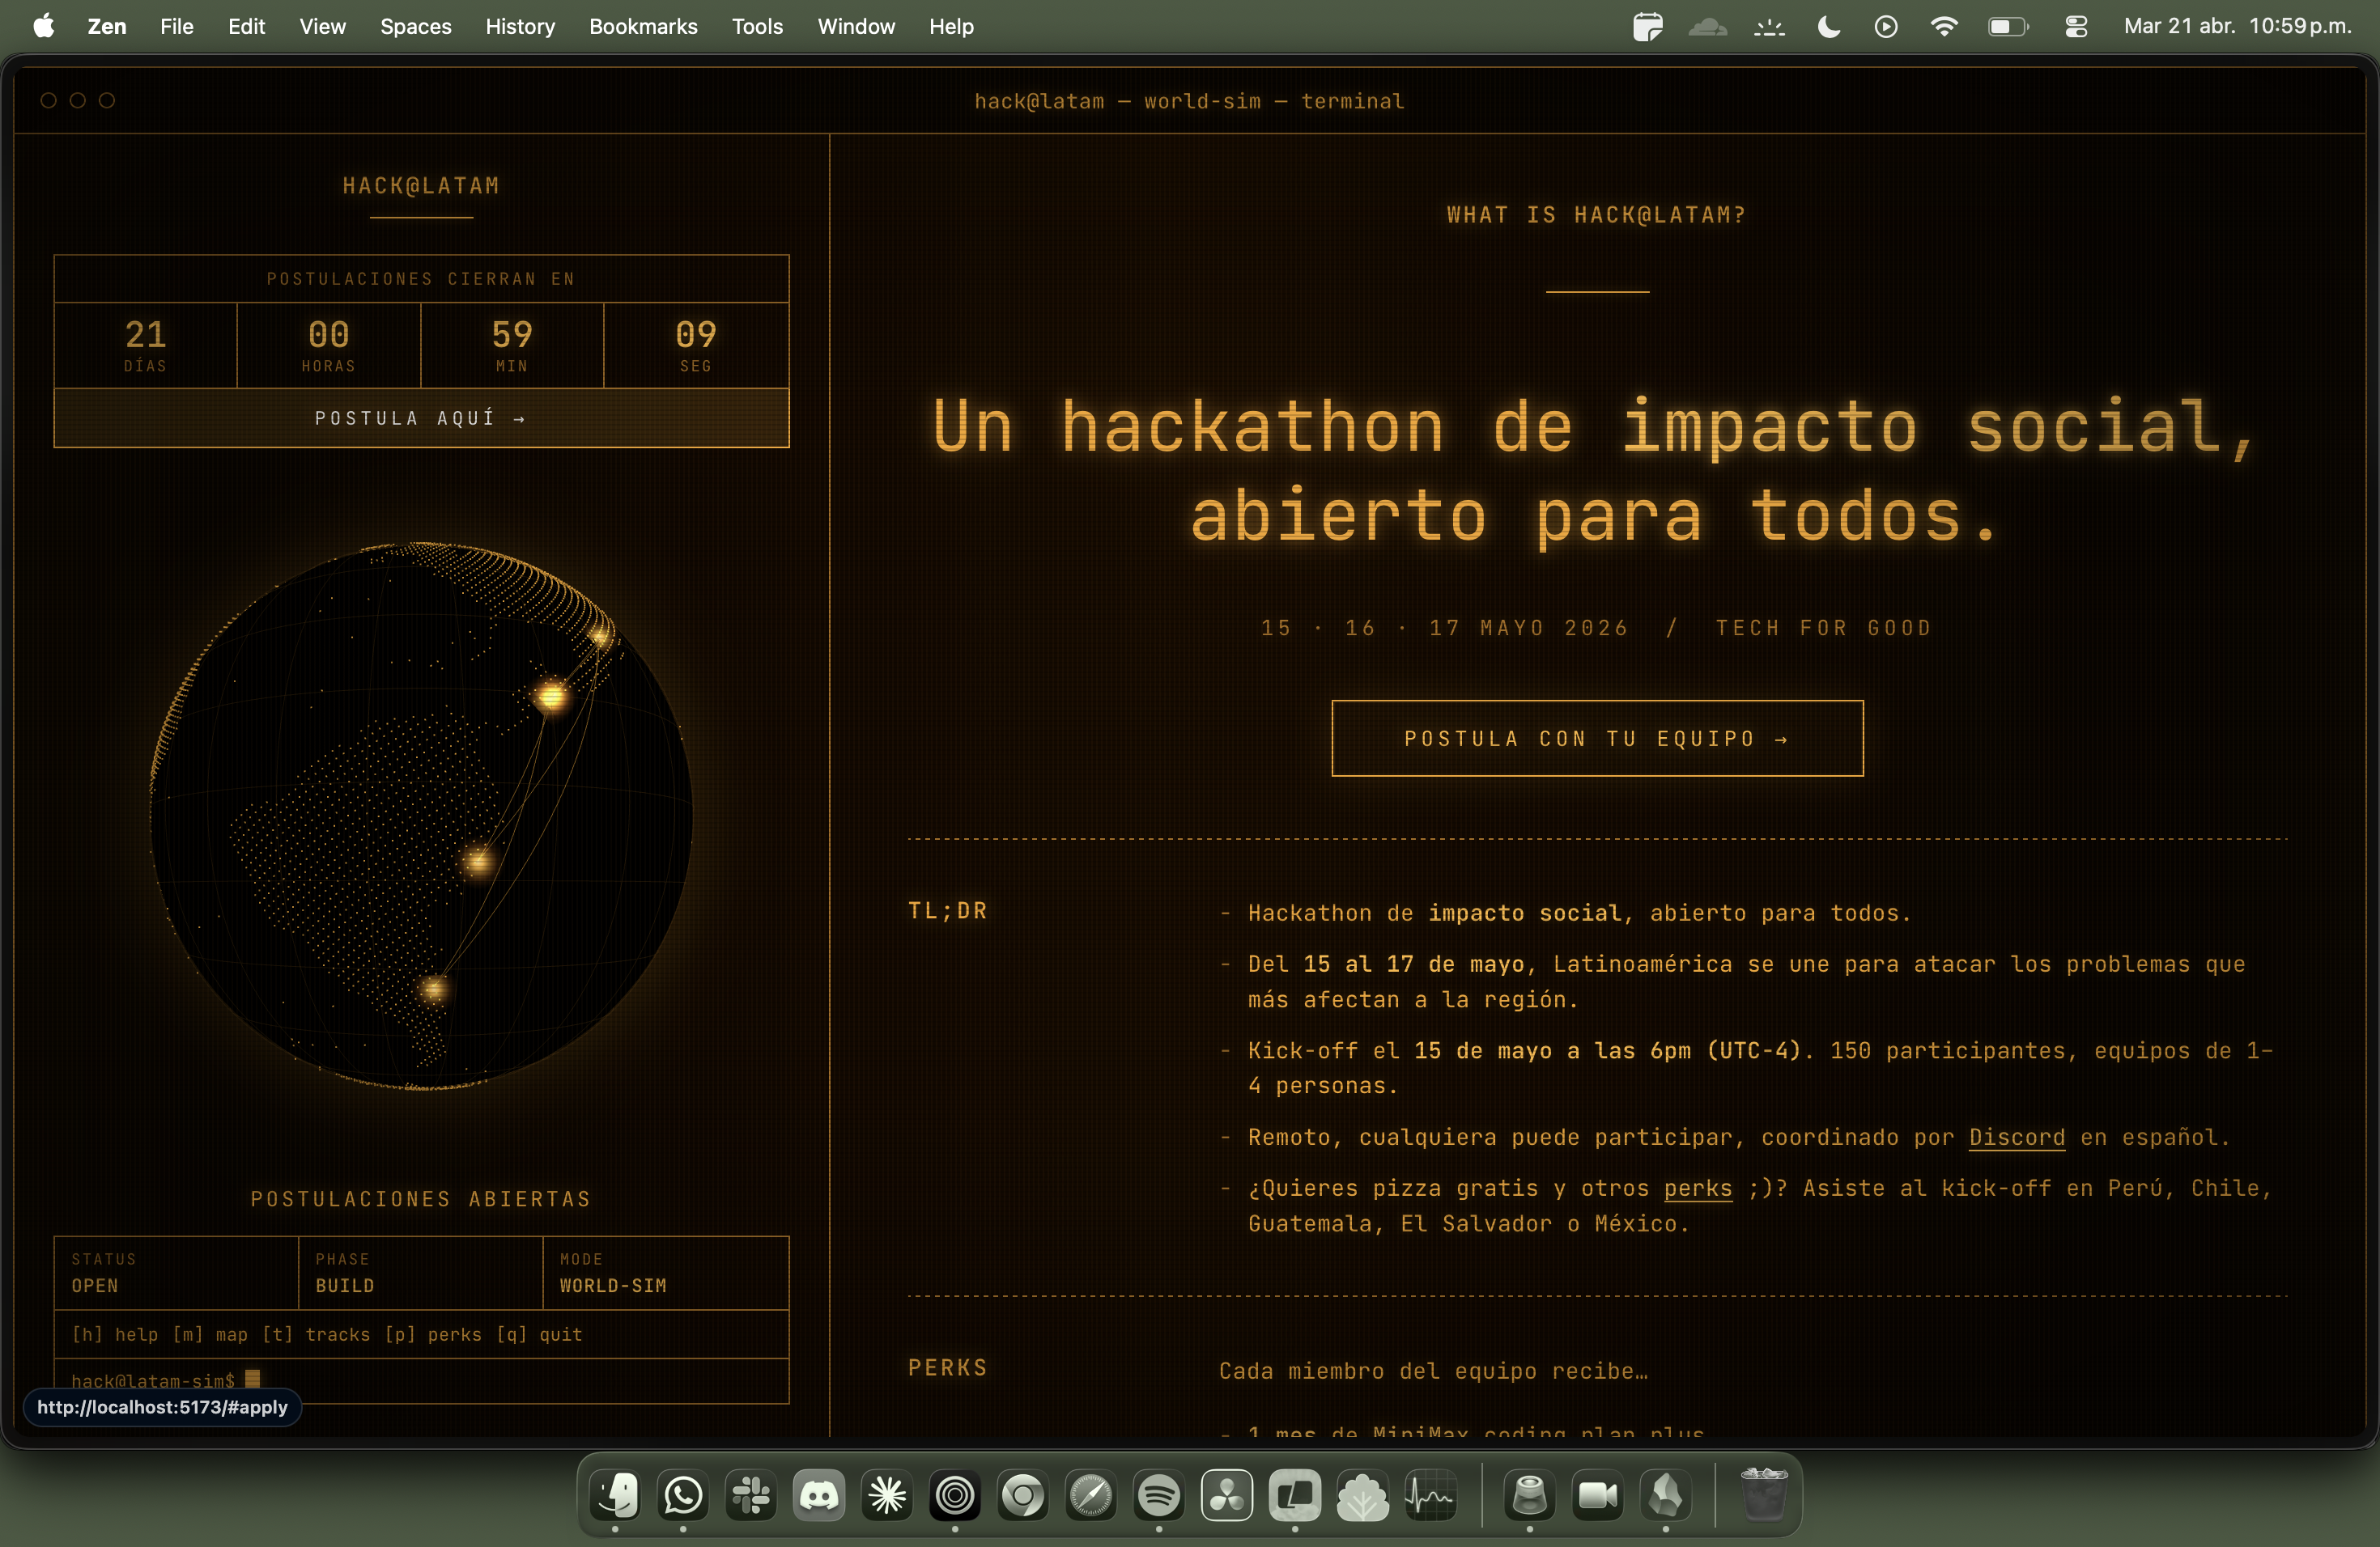Open the Bookmarks menu
The image size is (2380, 1547).
pos(643,27)
